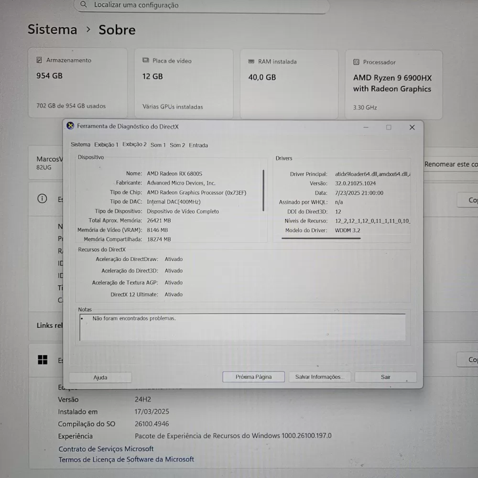Click the Advanced Micro Devices, Inc. value

[181, 183]
